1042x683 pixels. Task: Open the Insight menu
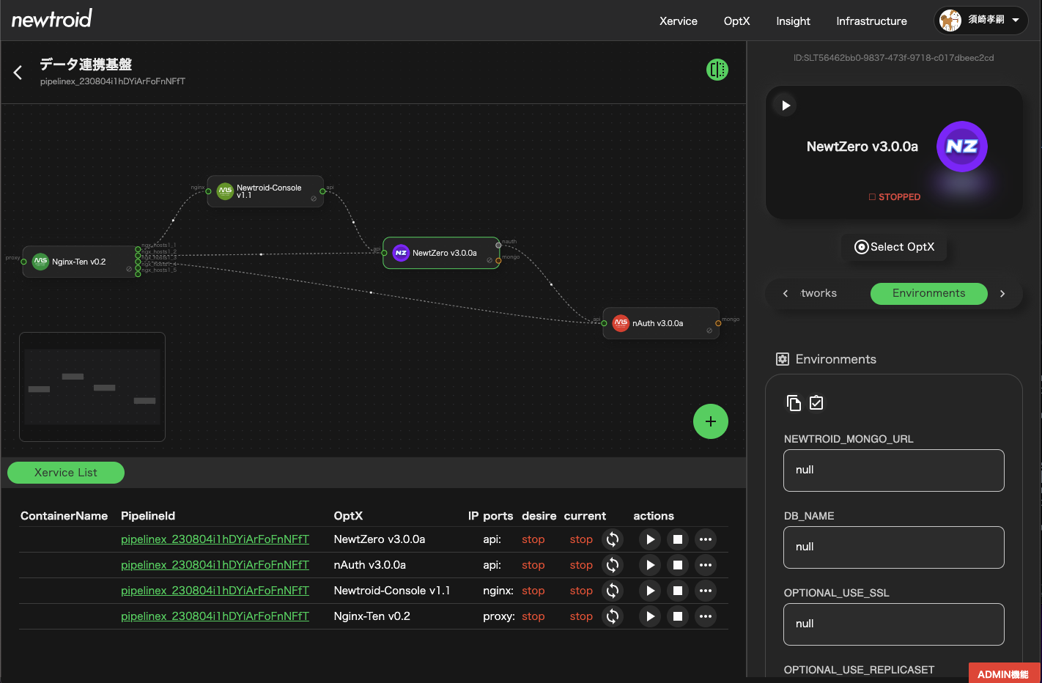coord(793,21)
